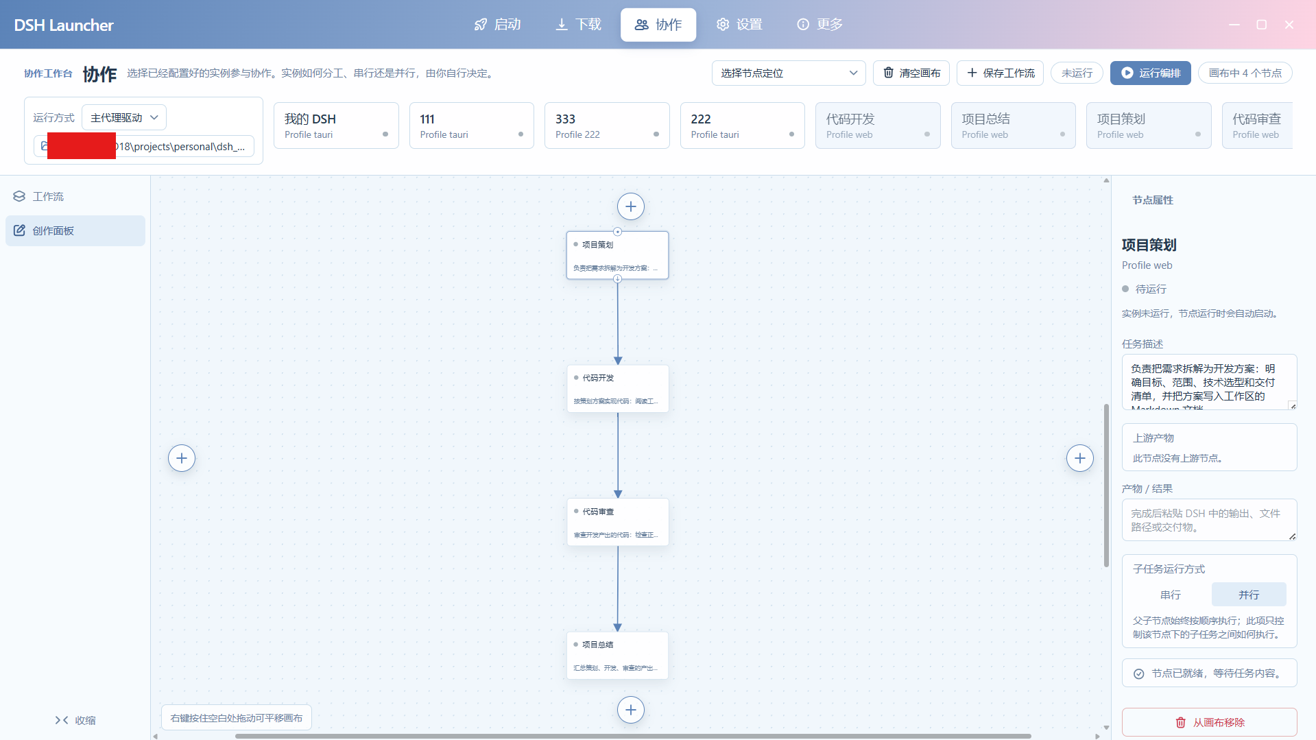This screenshot has height=740, width=1316.
Task: Click the project folder path field
Action: (144, 146)
